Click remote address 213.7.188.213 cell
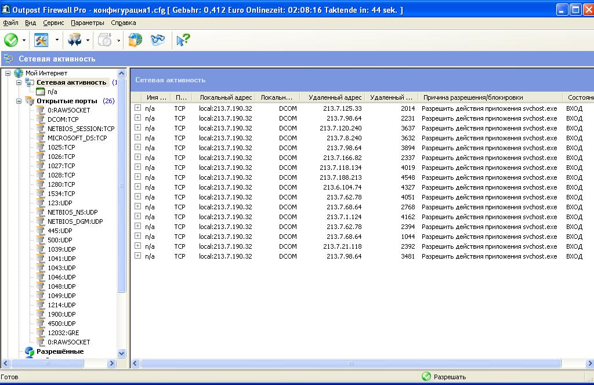Viewport: 594px width, 385px height. 341,177
